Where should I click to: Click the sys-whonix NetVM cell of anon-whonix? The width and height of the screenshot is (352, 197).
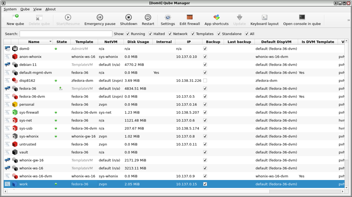pos(108,57)
